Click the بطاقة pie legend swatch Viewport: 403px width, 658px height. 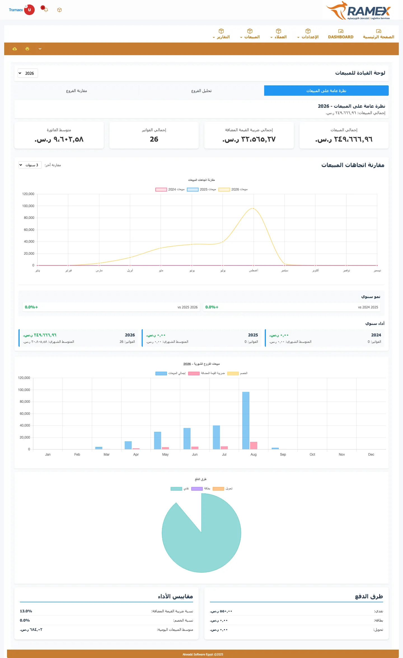[197, 489]
